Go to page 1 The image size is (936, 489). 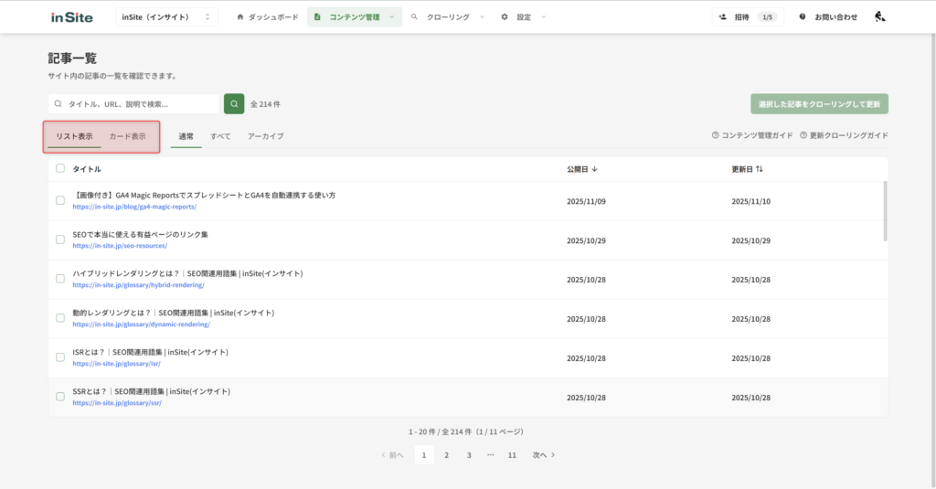click(x=424, y=455)
